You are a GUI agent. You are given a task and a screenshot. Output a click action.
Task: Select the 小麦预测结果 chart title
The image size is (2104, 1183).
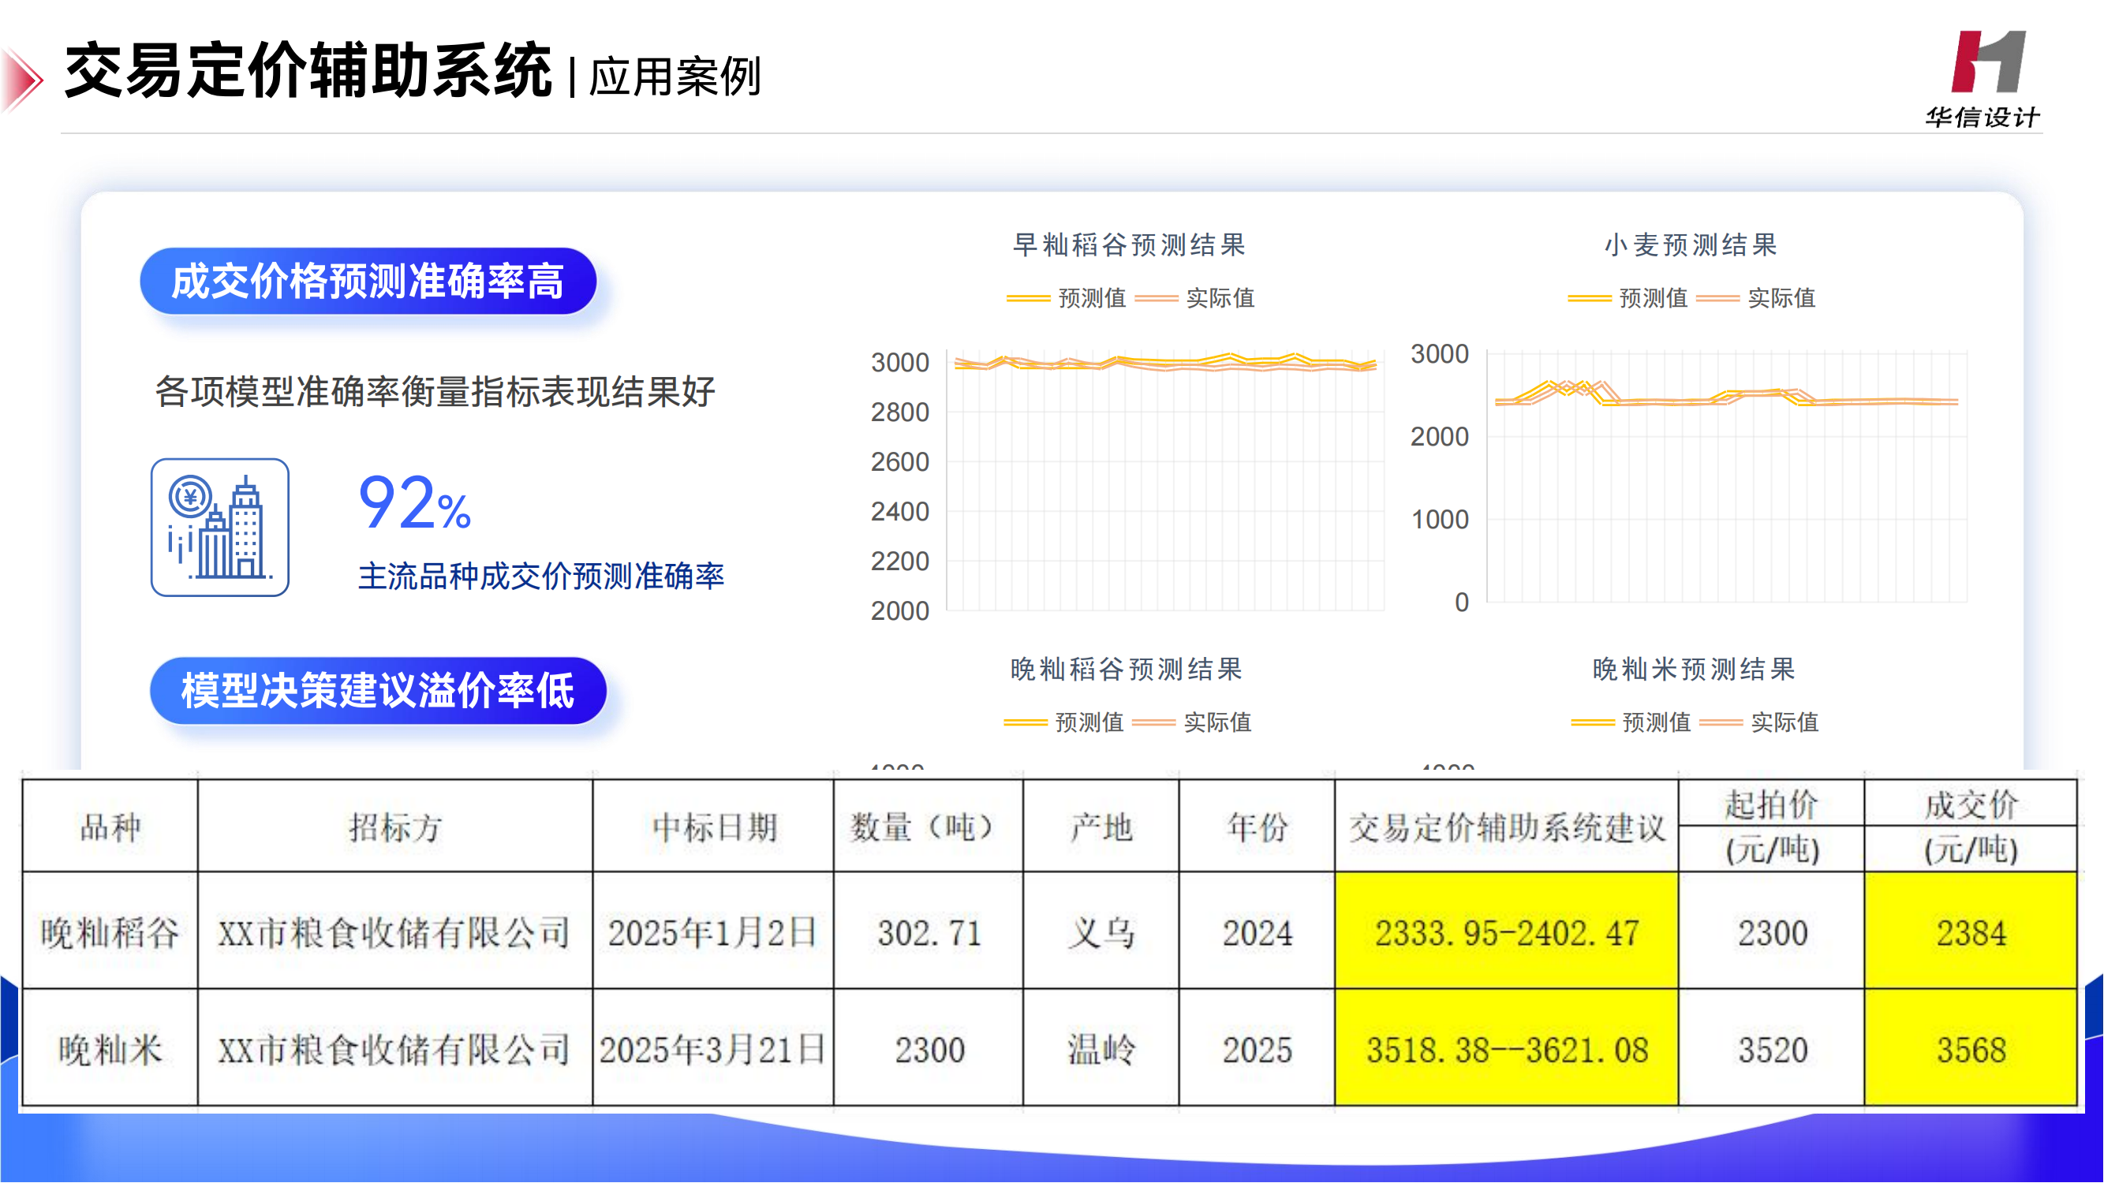pos(1691,245)
